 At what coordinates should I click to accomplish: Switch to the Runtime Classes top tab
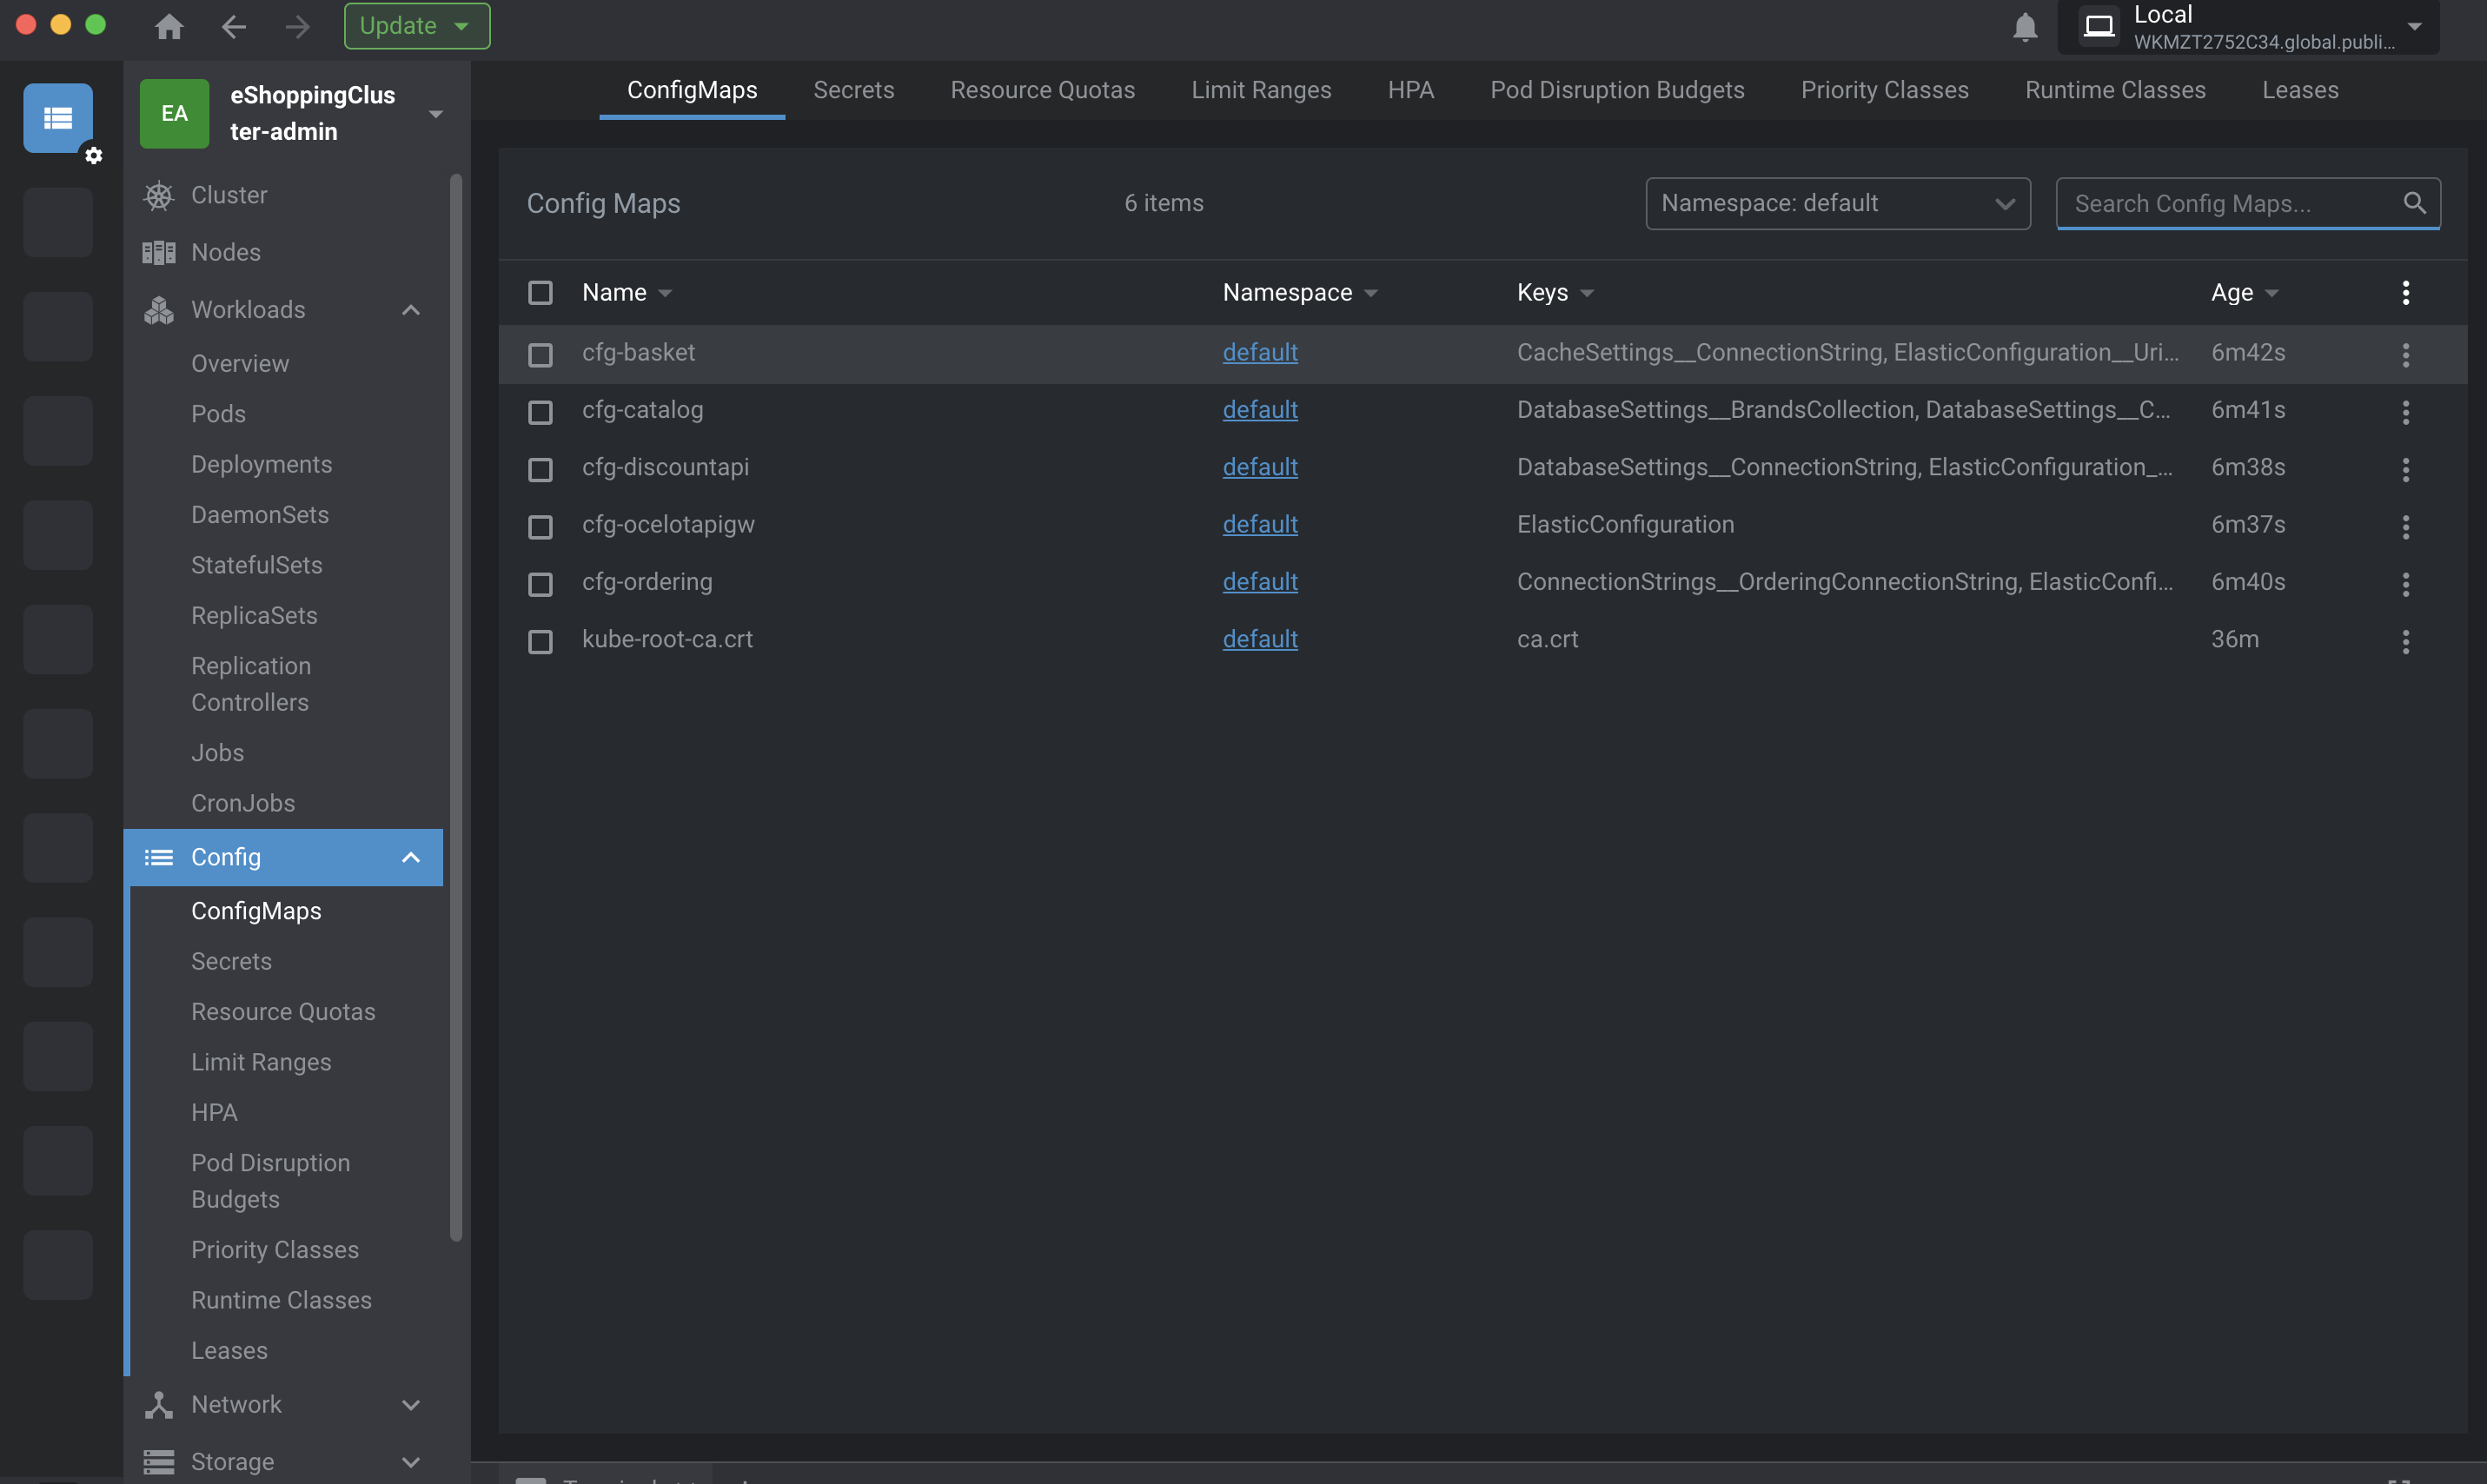tap(2115, 90)
